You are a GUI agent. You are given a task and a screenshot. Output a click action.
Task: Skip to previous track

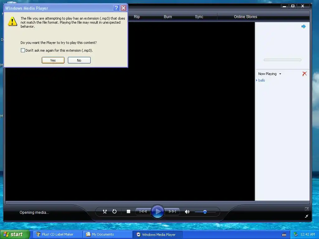[143, 212]
